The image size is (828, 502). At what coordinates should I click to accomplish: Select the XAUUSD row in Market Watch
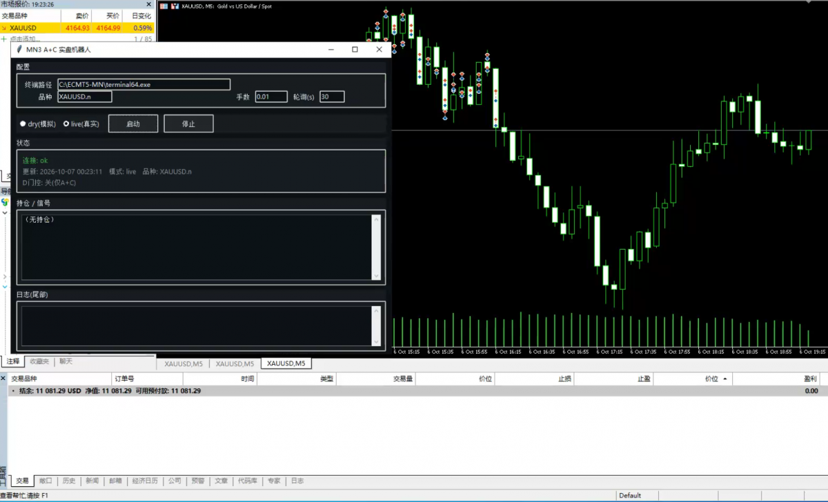[77, 28]
